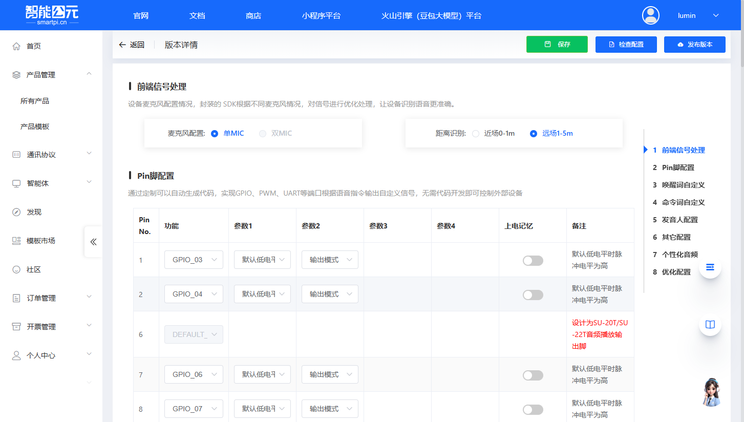Image resolution: width=744 pixels, height=422 pixels.
Task: Select the 产品管理 layers icon
Action: click(x=15, y=74)
